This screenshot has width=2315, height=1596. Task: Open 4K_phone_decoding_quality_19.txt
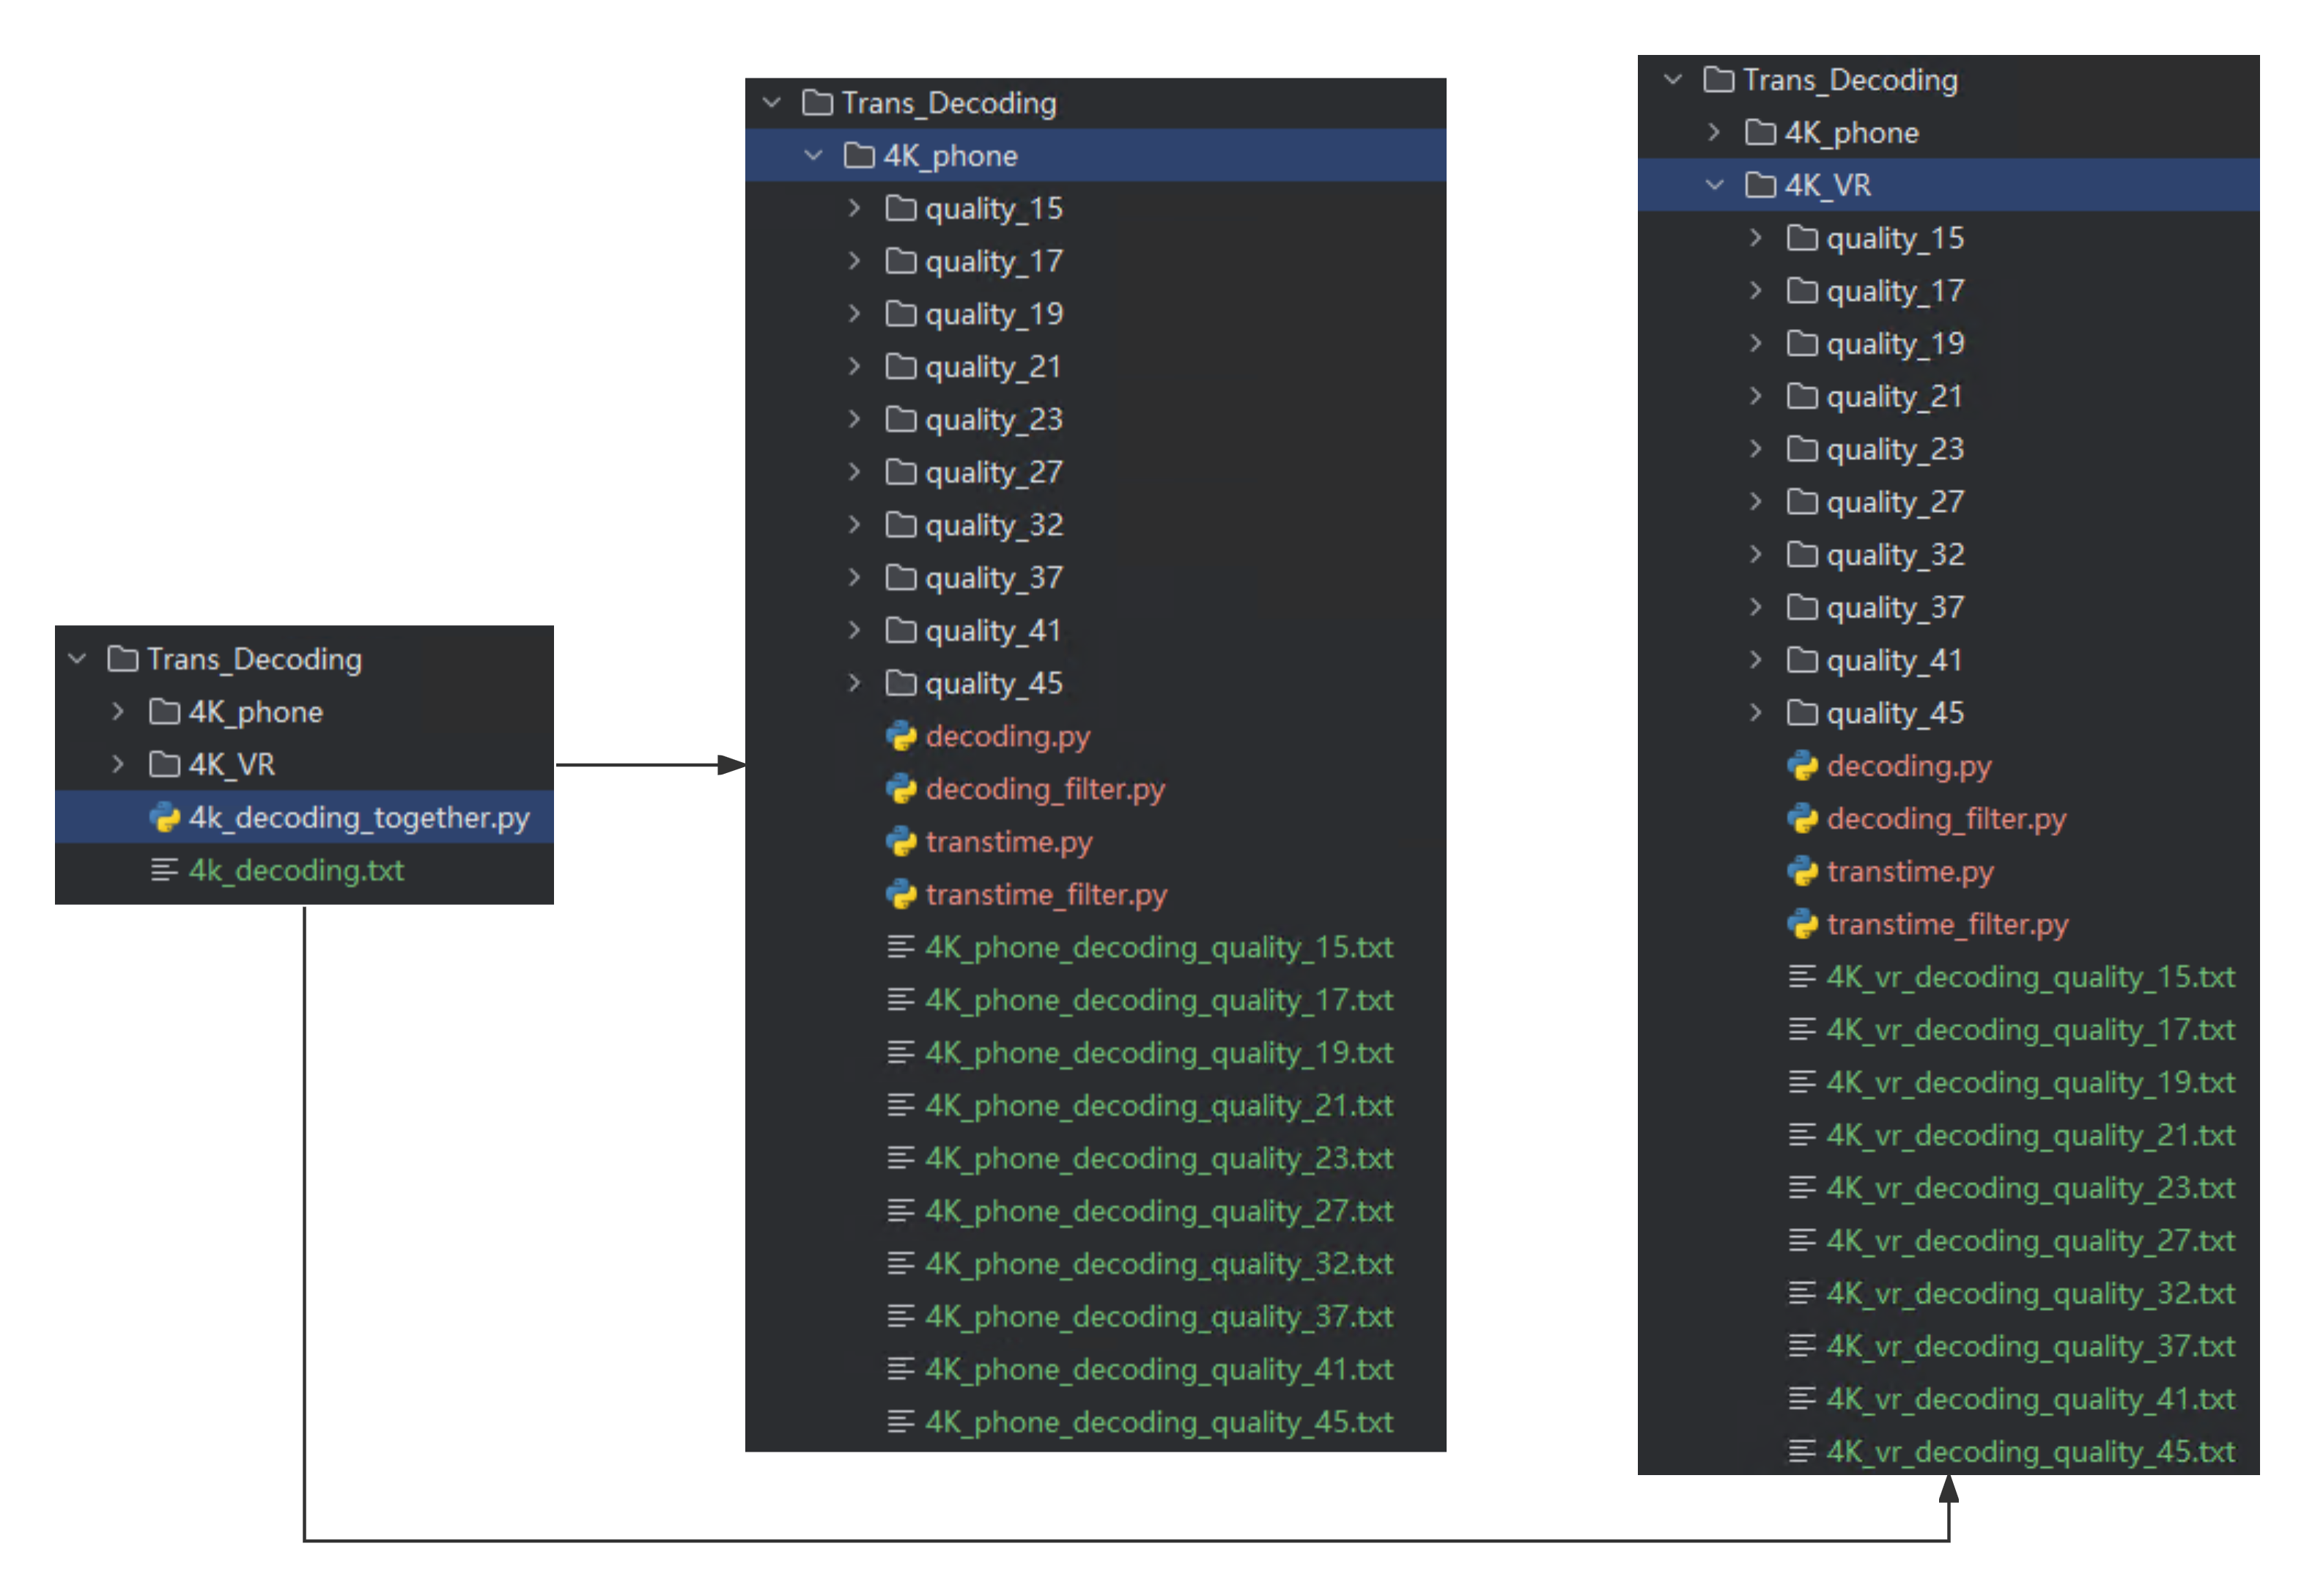point(1159,1053)
